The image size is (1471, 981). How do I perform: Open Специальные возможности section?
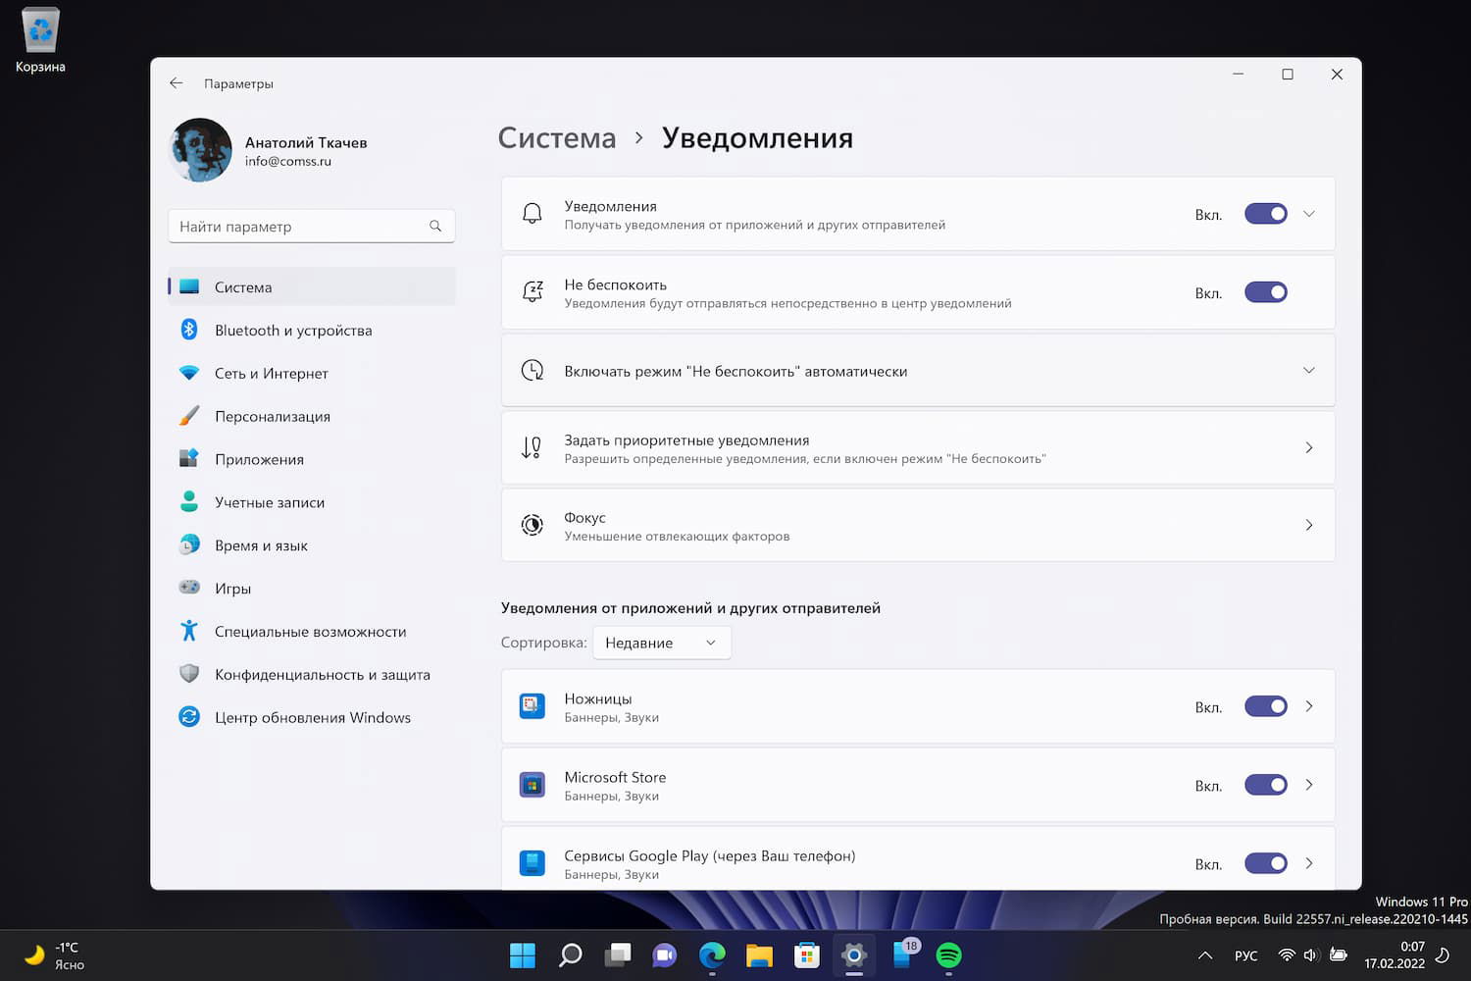click(312, 632)
